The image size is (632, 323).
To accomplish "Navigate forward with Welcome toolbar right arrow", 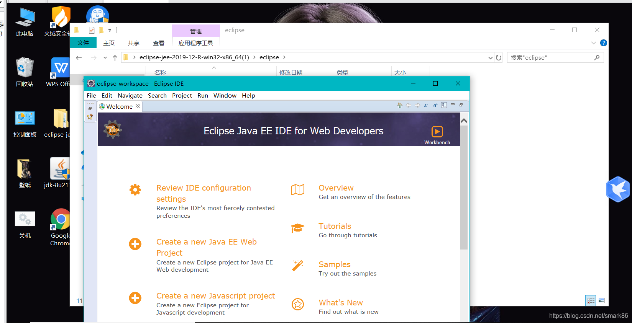I will point(417,106).
